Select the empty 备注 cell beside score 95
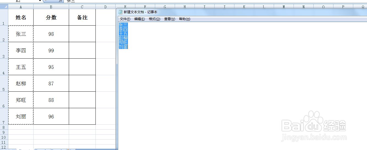Image resolution: width=367 pixels, height=150 pixels. click(x=82, y=67)
